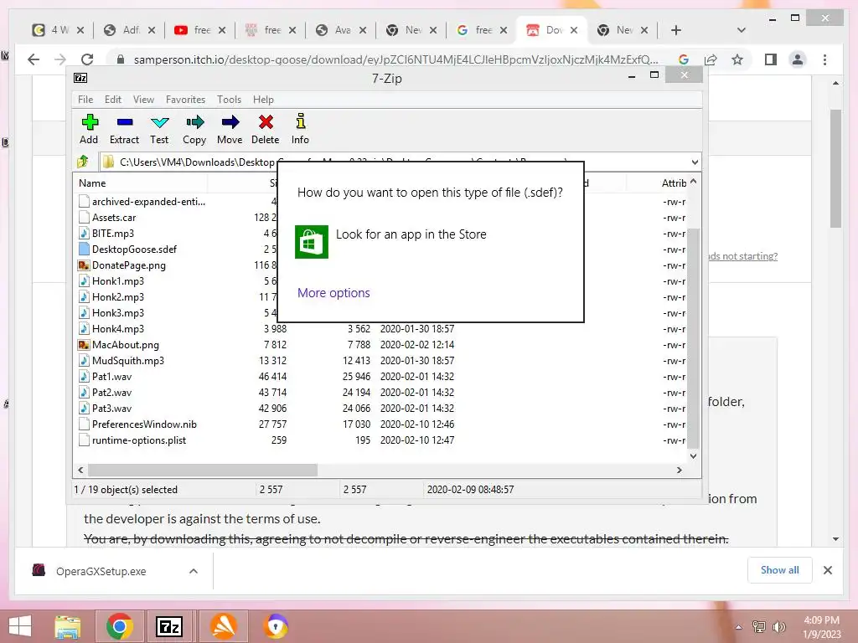This screenshot has width=858, height=643.
Task: Select the MudSquith.mp3 file
Action: click(128, 361)
